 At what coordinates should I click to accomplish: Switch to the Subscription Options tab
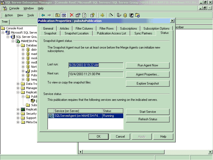click(157, 29)
